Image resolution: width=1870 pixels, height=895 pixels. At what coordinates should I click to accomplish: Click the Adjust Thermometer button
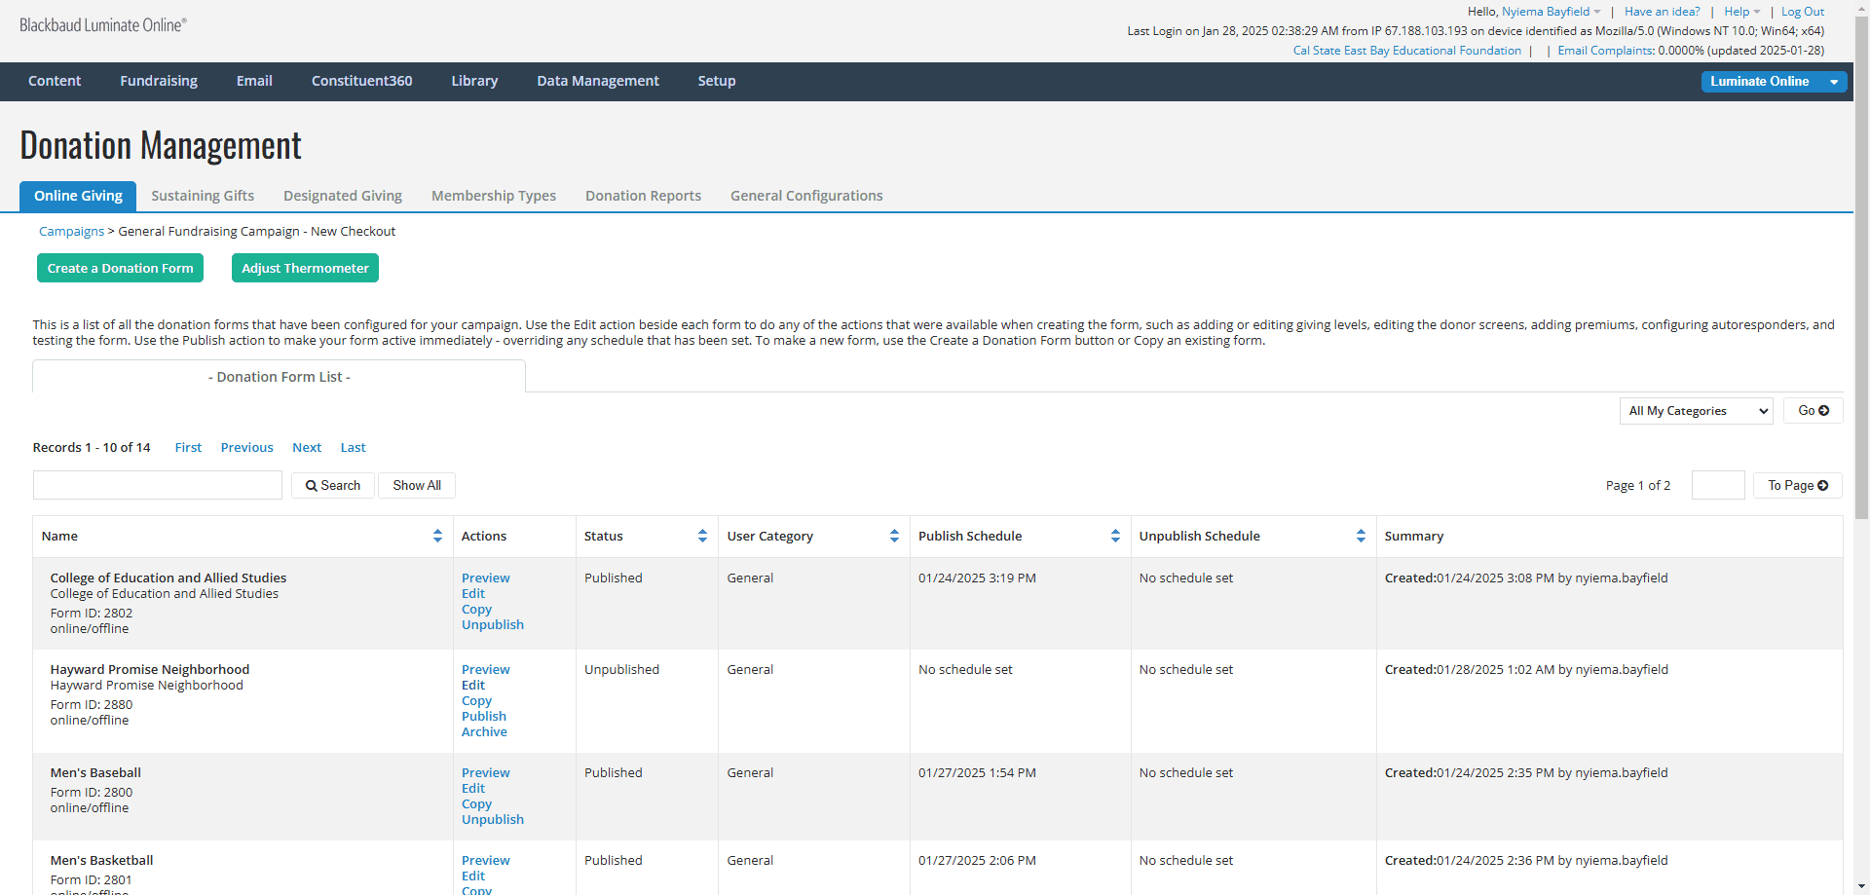[x=305, y=268]
